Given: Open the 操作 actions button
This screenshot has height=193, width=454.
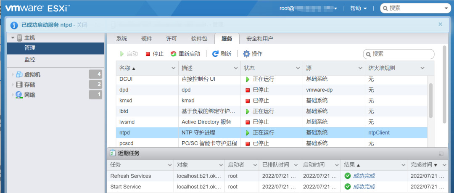Looking at the screenshot, I should [253, 54].
